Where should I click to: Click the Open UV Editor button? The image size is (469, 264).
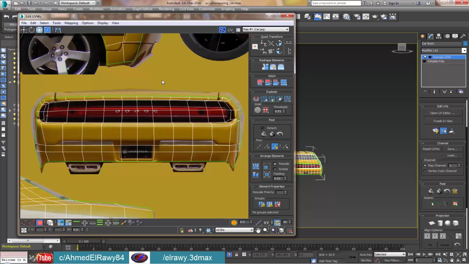coord(442,113)
